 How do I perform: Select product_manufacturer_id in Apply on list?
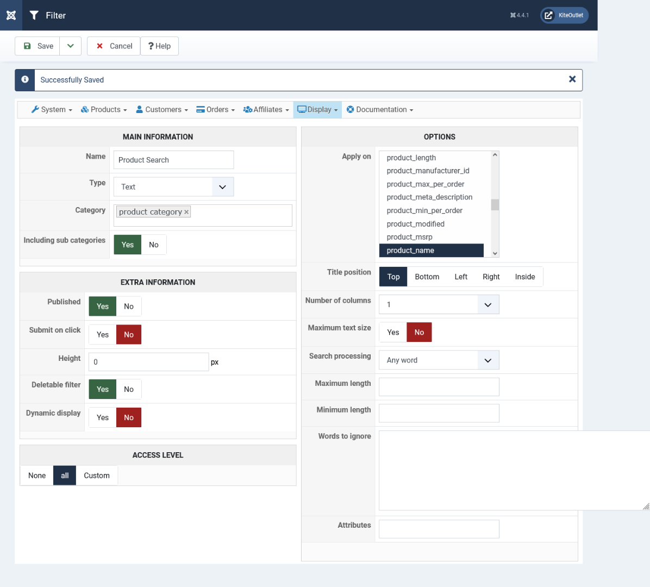pyautogui.click(x=432, y=171)
